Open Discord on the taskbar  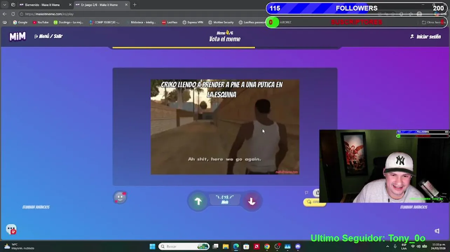click(298, 246)
